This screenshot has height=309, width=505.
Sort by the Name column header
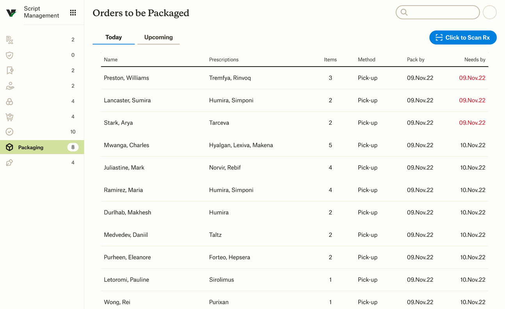click(111, 60)
